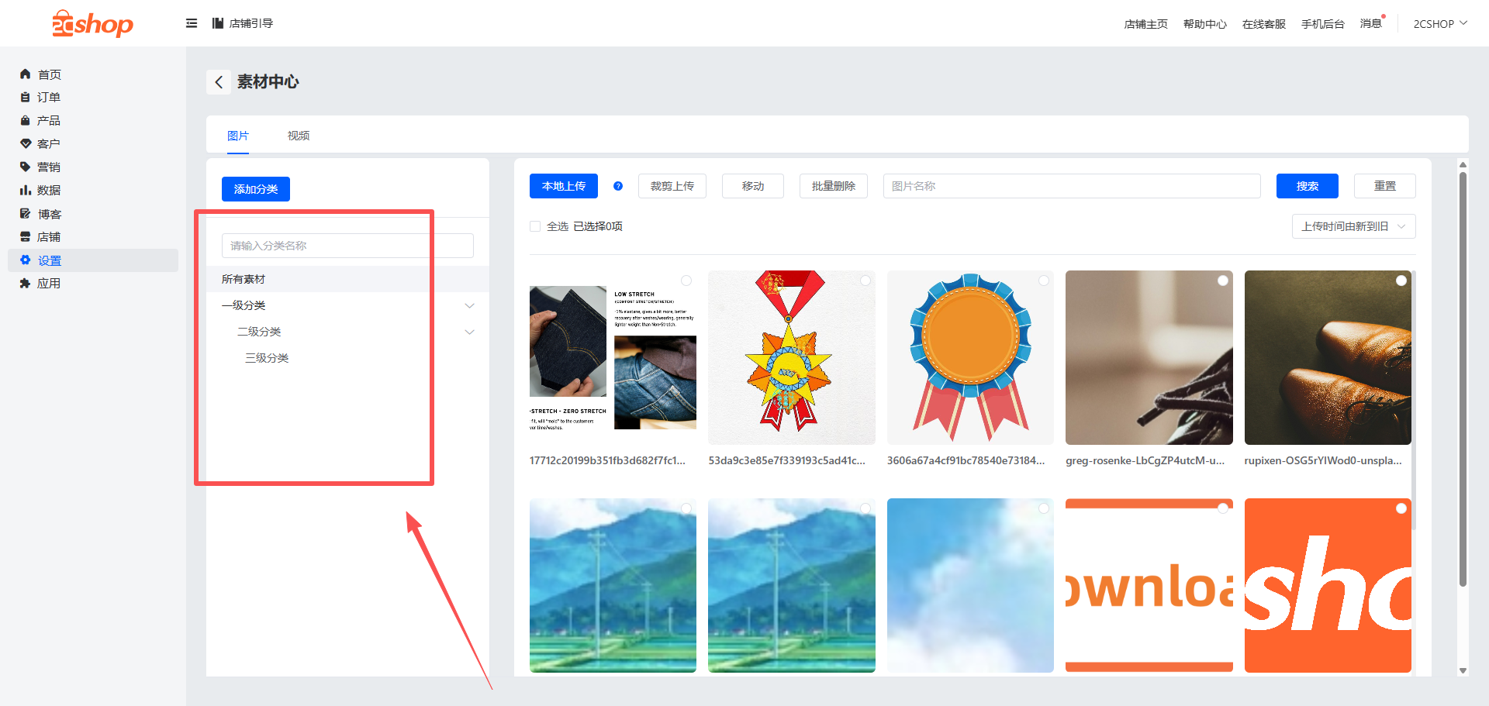
Task: Click the blue help question mark icon
Action: coord(618,186)
